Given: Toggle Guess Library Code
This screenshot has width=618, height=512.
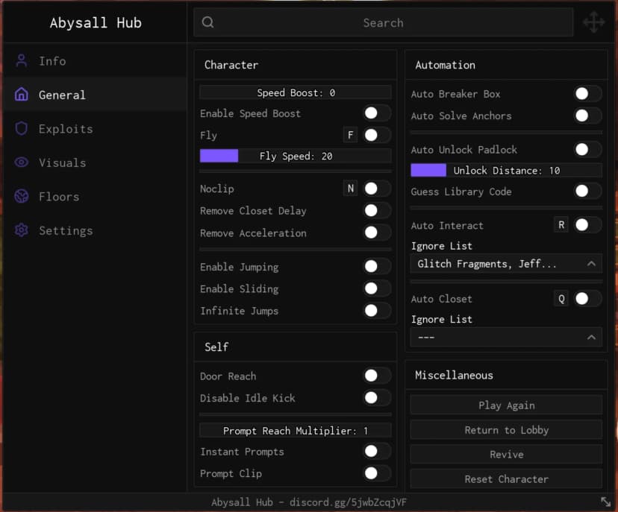Looking at the screenshot, I should click(588, 192).
